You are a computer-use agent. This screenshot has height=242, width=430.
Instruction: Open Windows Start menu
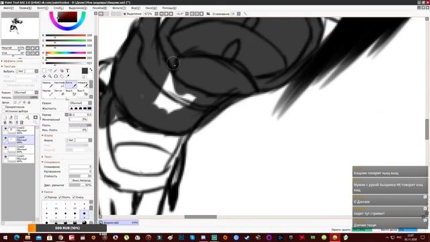(x=5, y=237)
